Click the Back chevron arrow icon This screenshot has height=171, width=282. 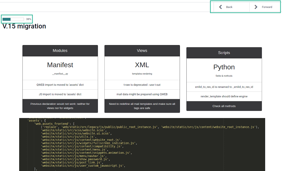tap(221, 7)
